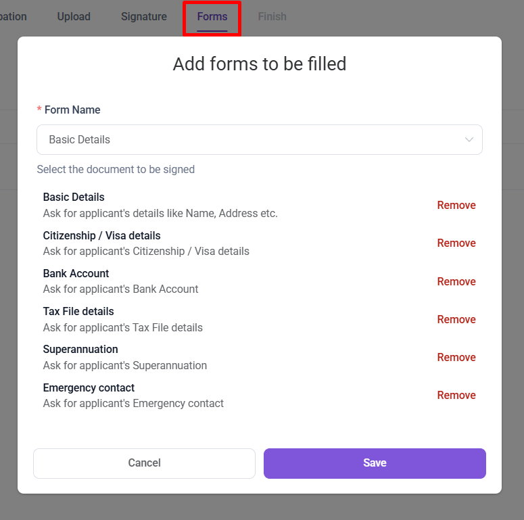Screen dimensions: 524x520
Task: Select the Forms tab
Action: [212, 17]
